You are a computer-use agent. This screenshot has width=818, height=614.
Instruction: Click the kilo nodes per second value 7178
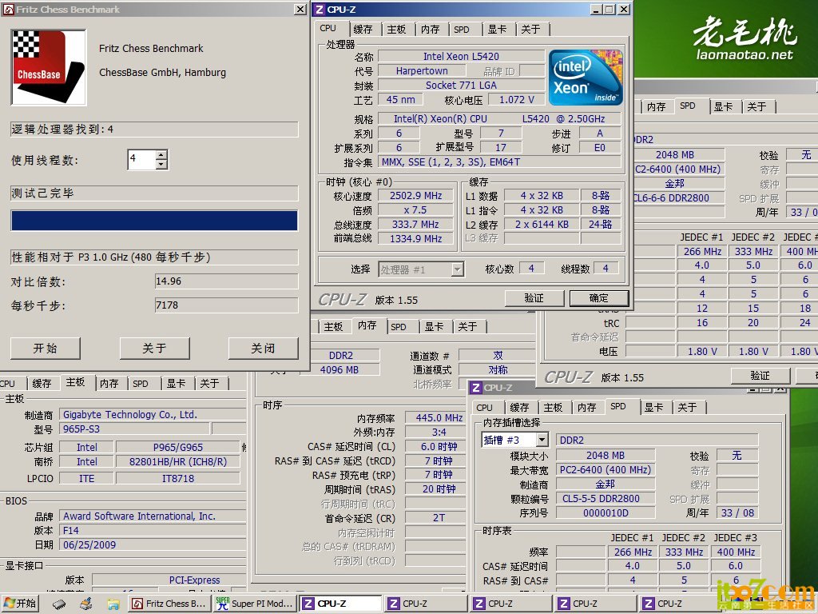pyautogui.click(x=226, y=305)
